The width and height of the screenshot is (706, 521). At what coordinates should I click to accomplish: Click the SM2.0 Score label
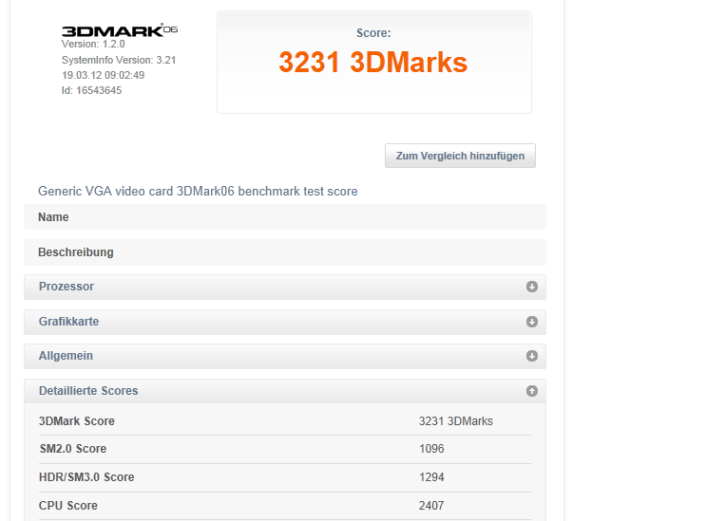(x=73, y=449)
